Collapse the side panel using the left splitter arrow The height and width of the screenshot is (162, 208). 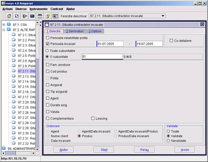pos(41,22)
